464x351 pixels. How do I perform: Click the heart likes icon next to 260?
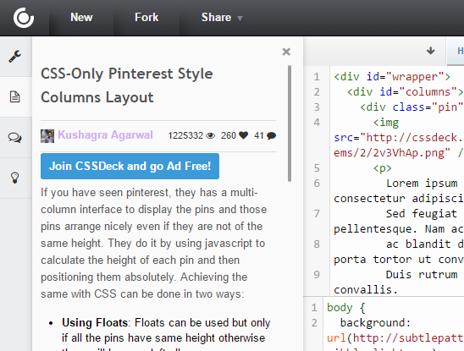[x=244, y=135]
